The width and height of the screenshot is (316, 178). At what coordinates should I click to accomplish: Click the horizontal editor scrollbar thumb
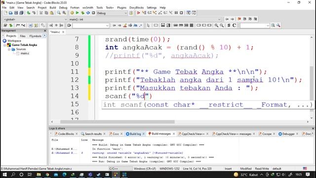tap(118, 122)
